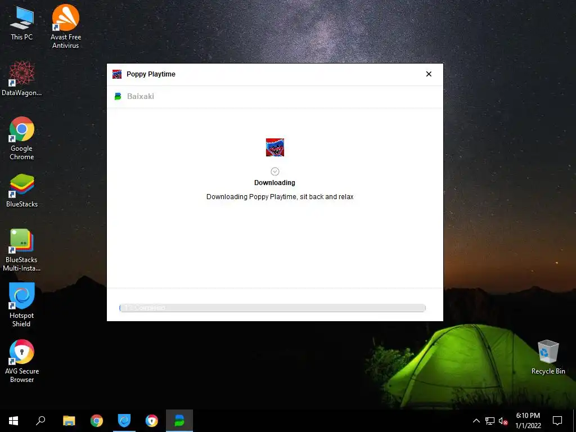This screenshot has height=432, width=576.
Task: Click the Baixaki label text
Action: coord(140,96)
